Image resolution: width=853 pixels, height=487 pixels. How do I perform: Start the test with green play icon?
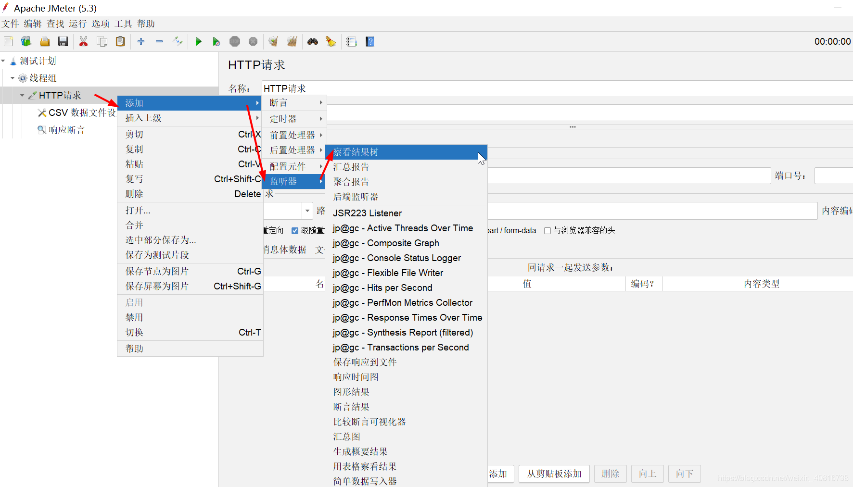[x=198, y=42]
